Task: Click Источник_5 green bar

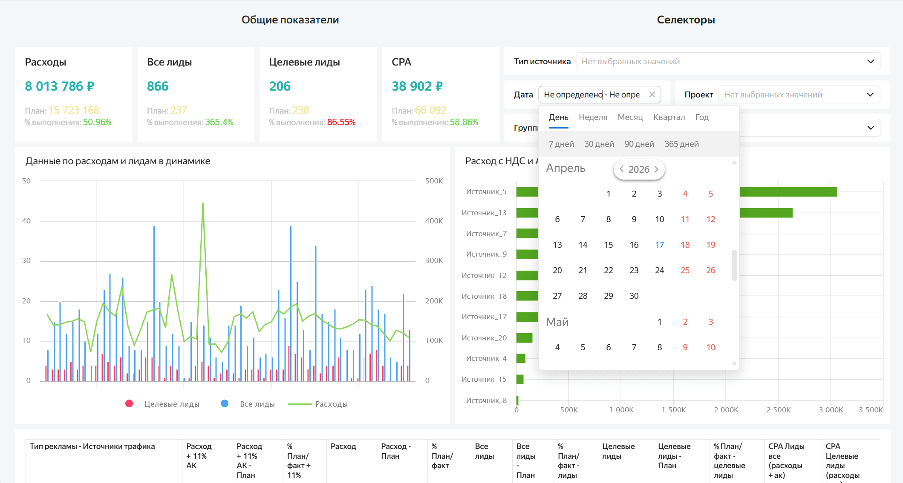Action: [788, 192]
